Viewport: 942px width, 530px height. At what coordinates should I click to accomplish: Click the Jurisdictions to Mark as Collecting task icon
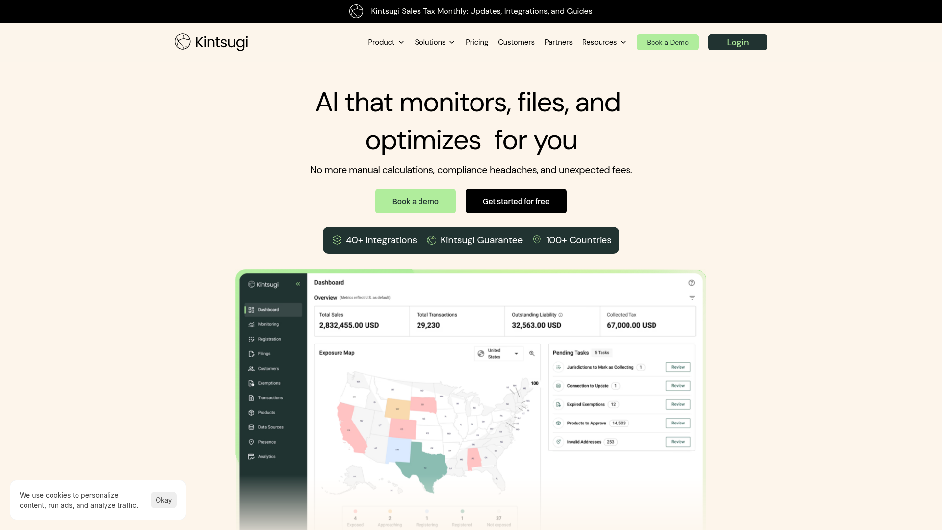tap(558, 367)
